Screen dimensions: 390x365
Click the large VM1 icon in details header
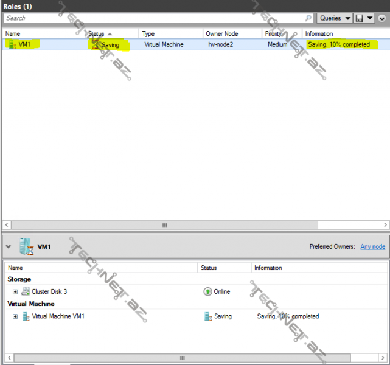click(26, 247)
